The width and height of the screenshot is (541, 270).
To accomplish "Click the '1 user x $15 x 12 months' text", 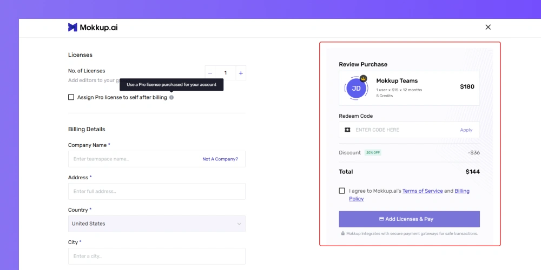I will (399, 90).
